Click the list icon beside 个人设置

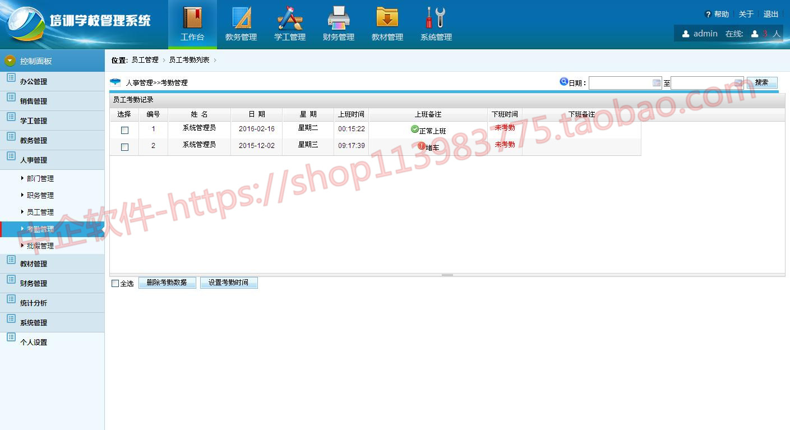11,337
